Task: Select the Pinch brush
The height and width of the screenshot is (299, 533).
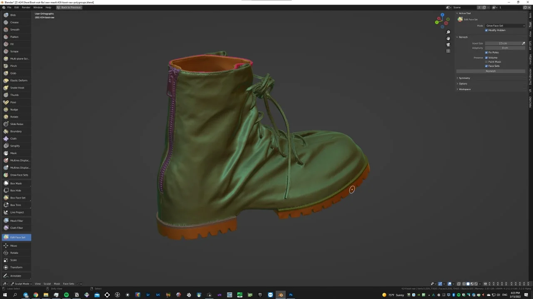Action: (16, 66)
